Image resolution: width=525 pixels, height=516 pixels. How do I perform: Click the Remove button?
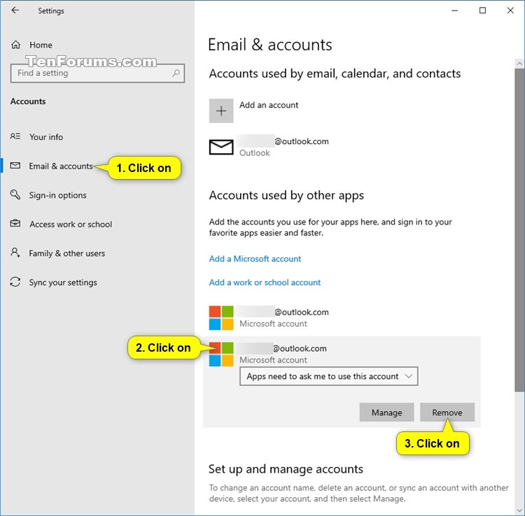point(447,413)
